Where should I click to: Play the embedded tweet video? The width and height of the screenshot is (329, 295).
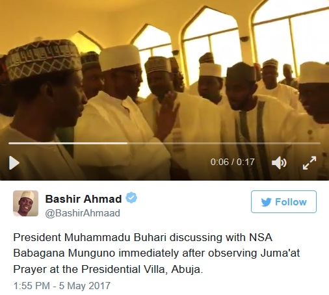point(14,162)
